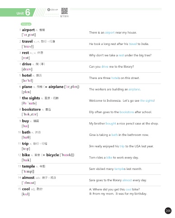175x218 pixels.
Task: Click highlighted trip in Jim sentence
Action: coord(122,146)
